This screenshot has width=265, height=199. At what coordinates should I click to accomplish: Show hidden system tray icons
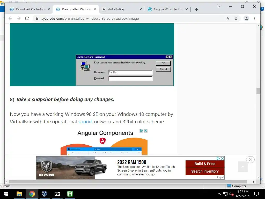click(219, 194)
